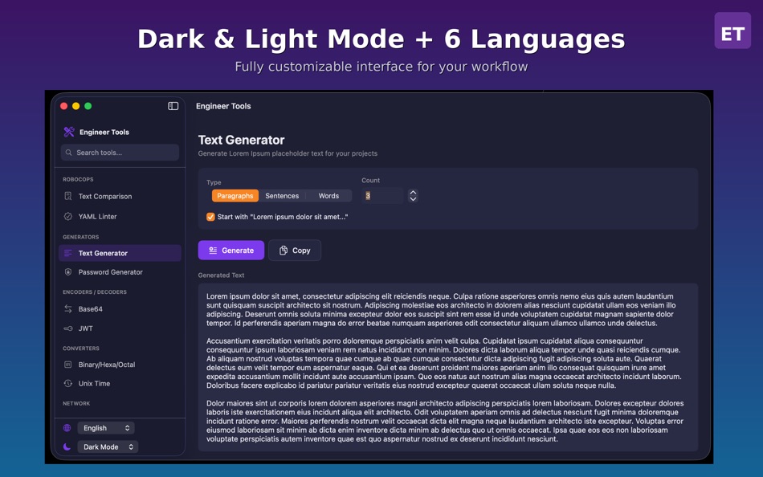Open Text Comparison tool
This screenshot has height=477, width=763.
tap(120, 196)
